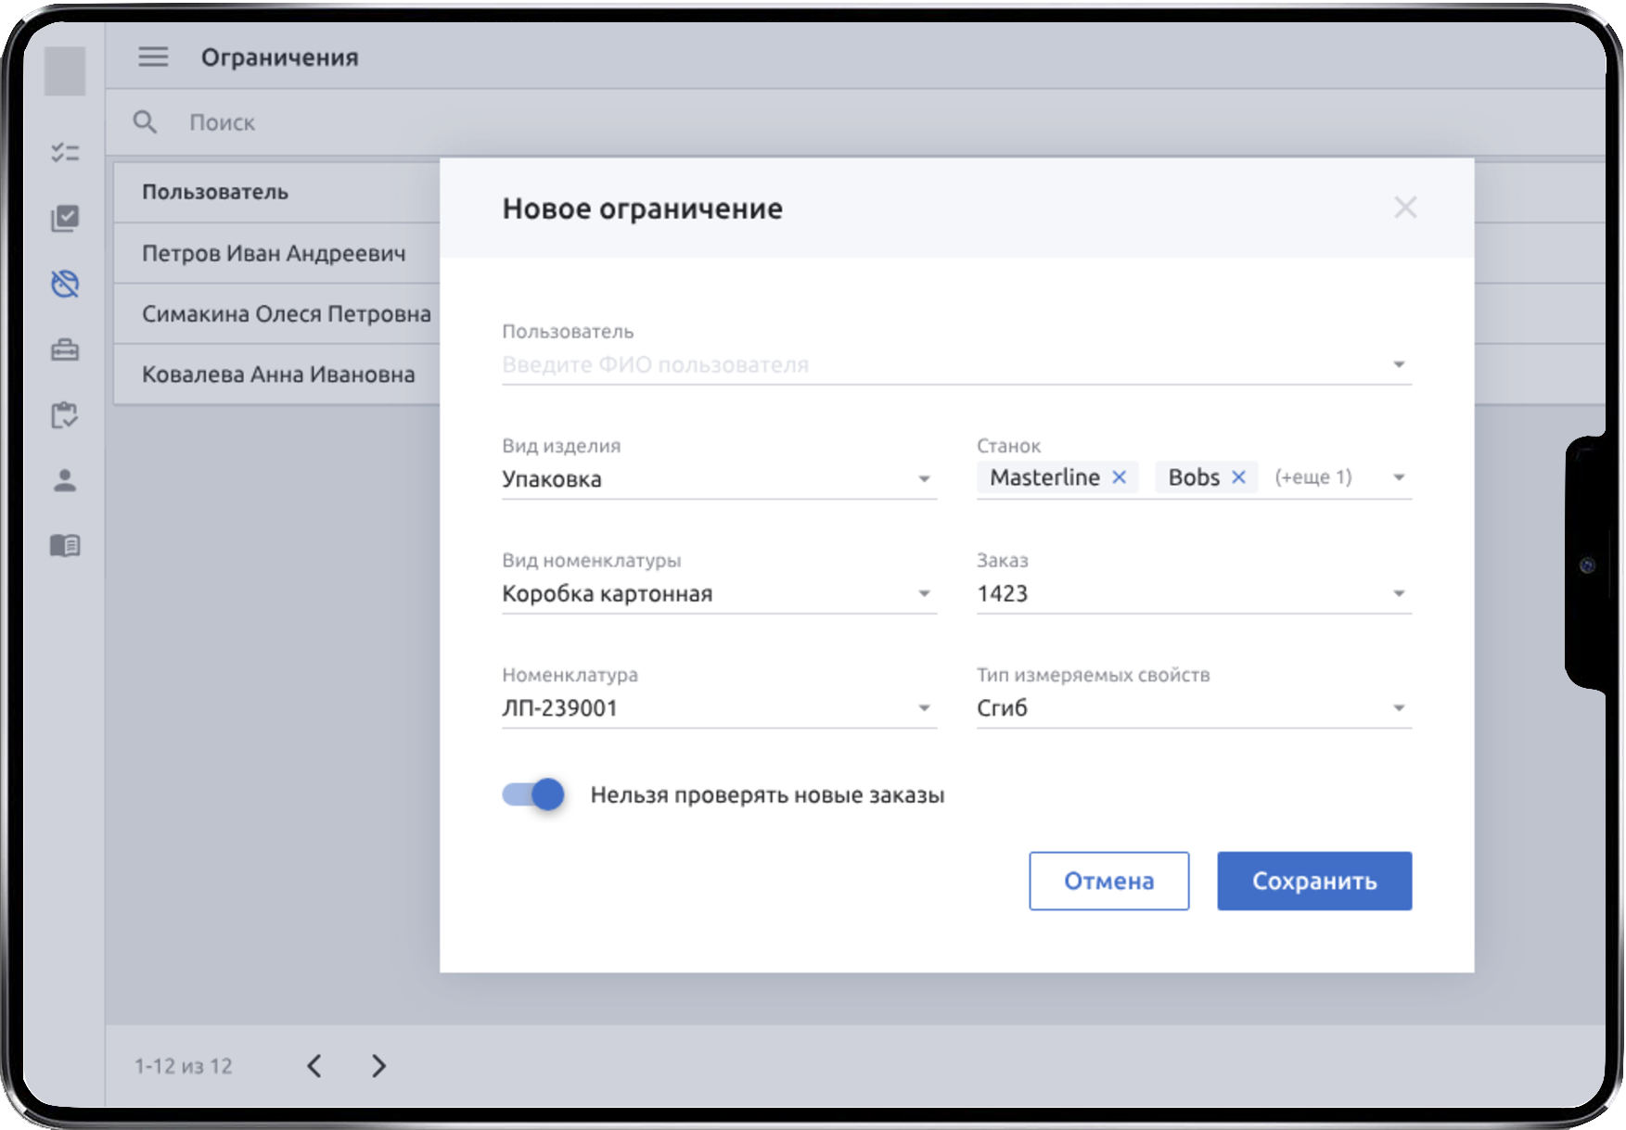Click the search magnifier icon
The width and height of the screenshot is (1626, 1130).
146,121
